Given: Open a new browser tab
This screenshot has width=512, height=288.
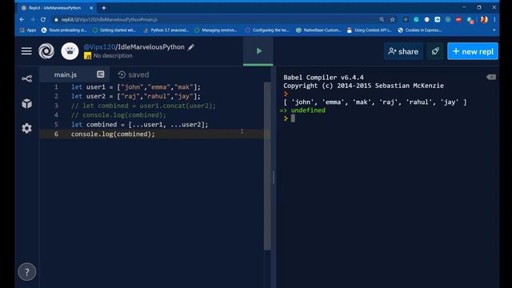Looking at the screenshot, I should point(104,8).
